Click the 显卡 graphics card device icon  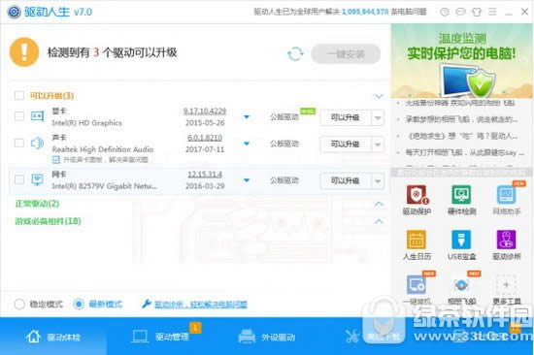37,116
